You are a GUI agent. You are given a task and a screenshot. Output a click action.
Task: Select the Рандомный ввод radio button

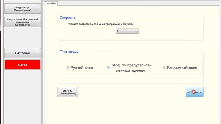[x=164, y=68]
